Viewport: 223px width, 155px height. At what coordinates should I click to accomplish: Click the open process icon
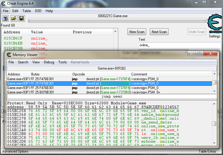[5, 19]
